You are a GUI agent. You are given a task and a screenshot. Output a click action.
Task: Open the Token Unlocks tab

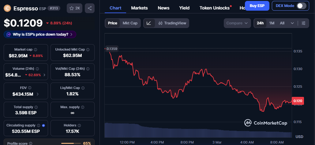(215, 8)
